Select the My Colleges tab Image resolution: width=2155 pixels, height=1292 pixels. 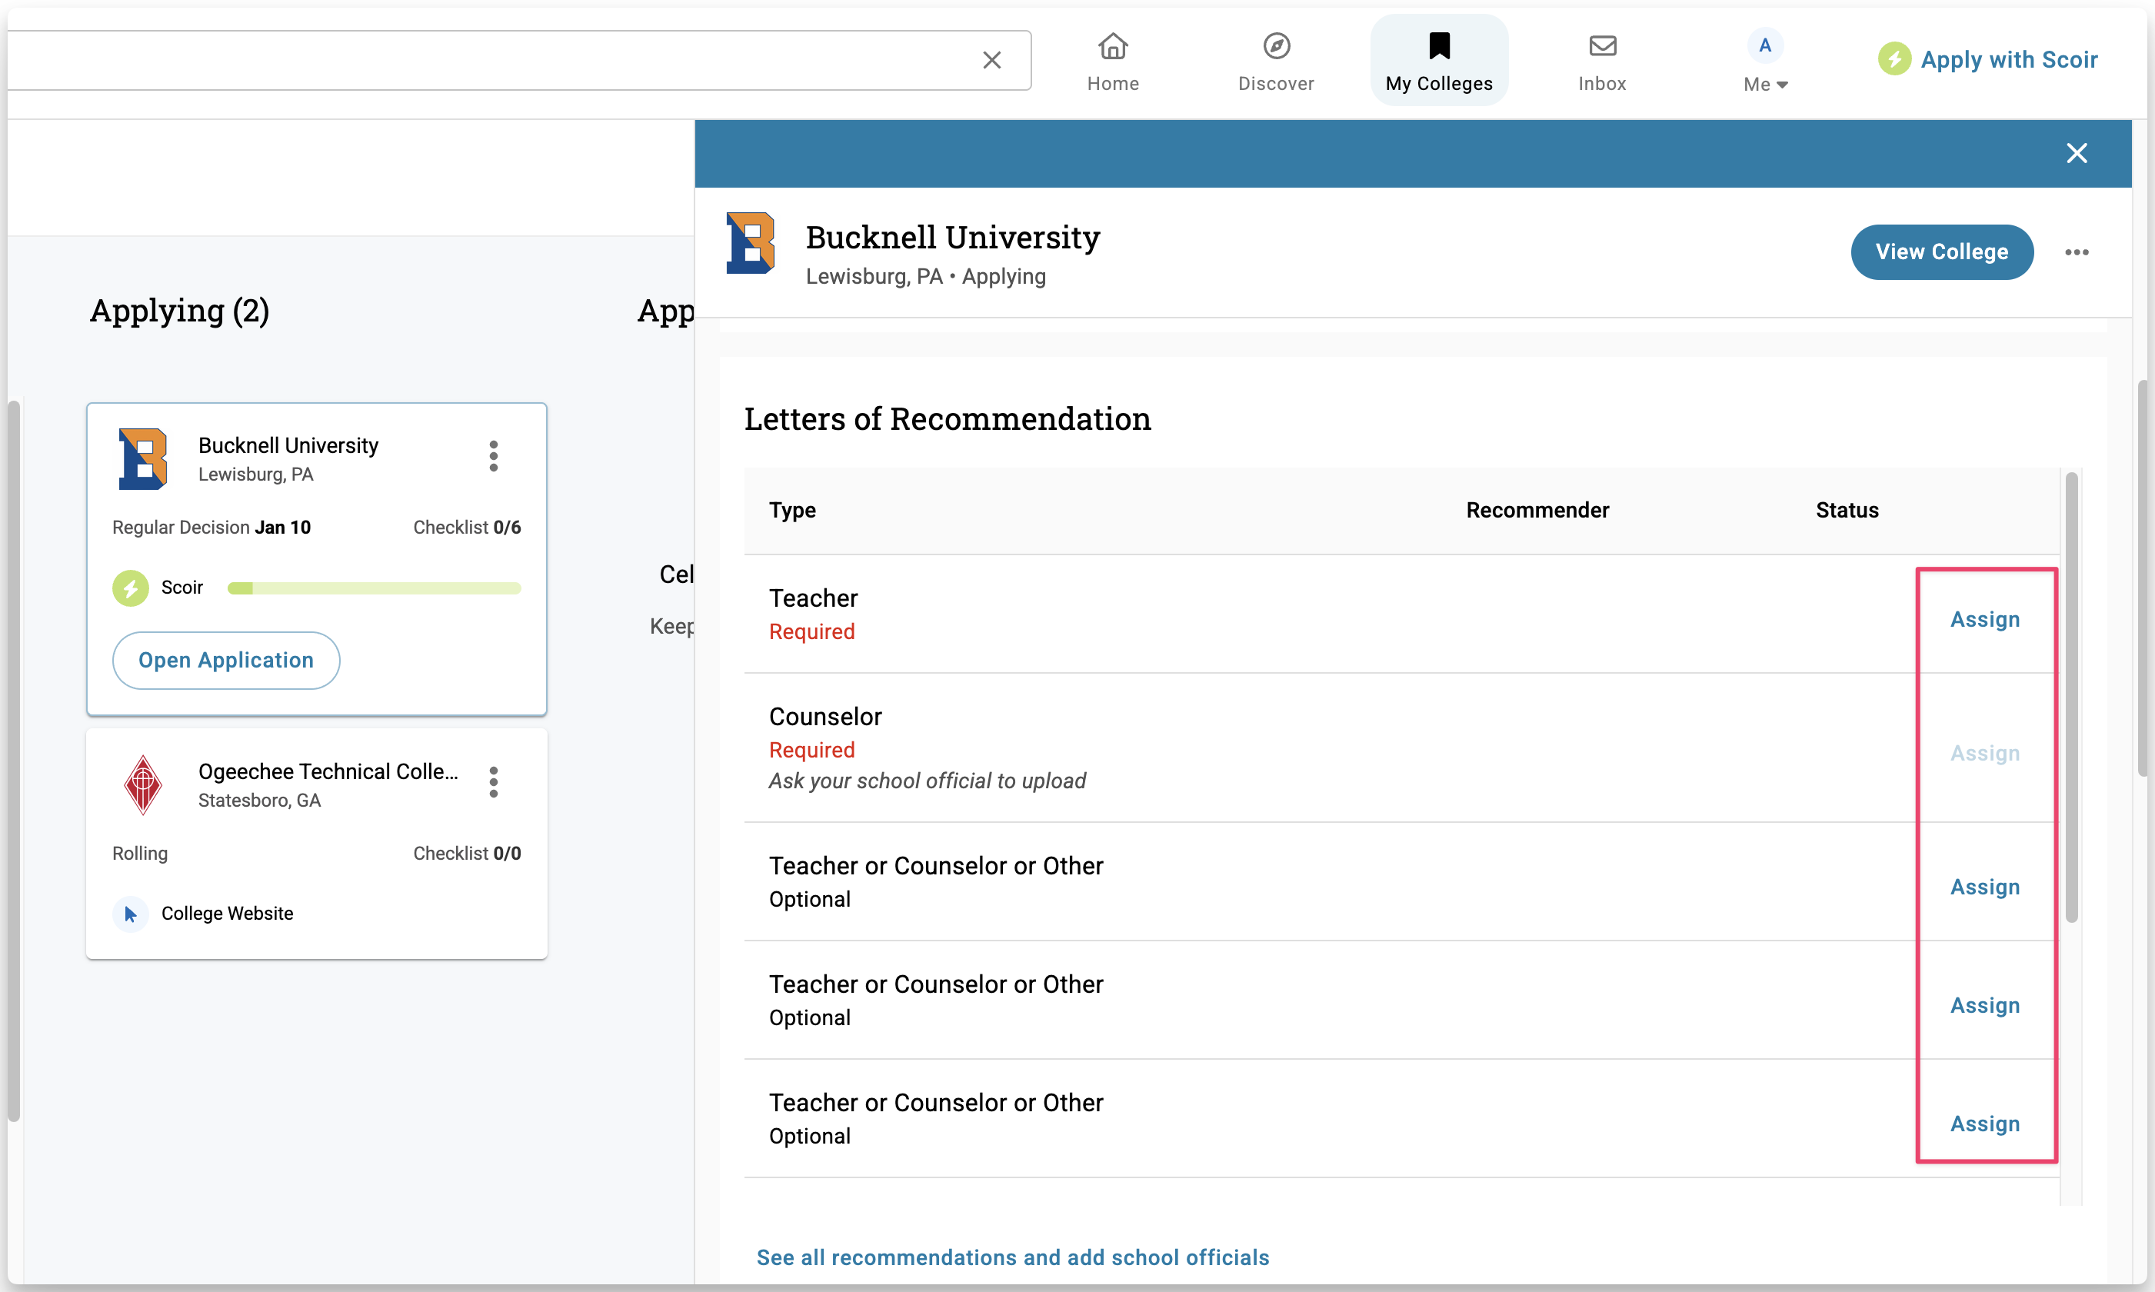pyautogui.click(x=1438, y=60)
